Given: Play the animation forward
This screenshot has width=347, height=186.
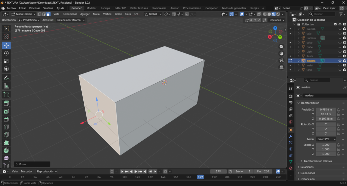Looking at the screenshot, I should [x=136, y=171].
